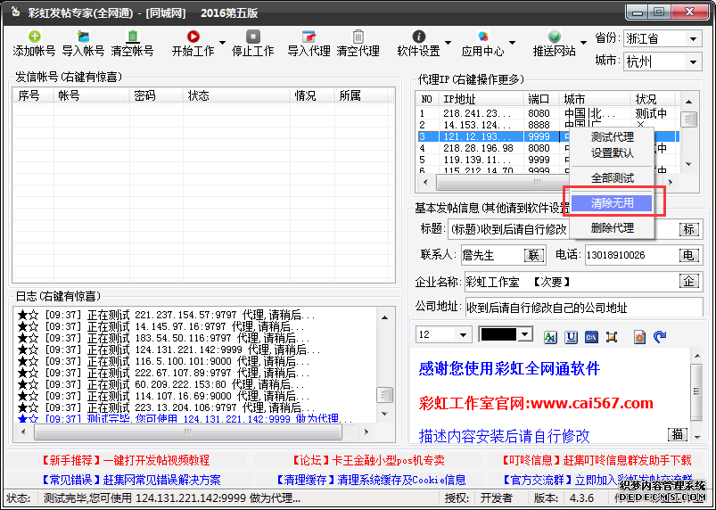The height and width of the screenshot is (510, 716).
Task: Select proxy row 218.241.23...
Action: (x=547, y=113)
